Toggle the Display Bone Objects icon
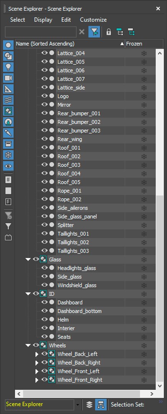Screen dimensions: 167x414 pos(8,133)
